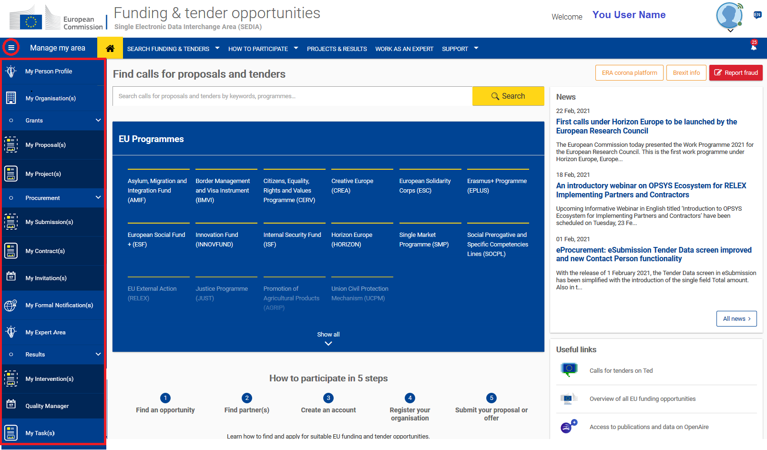767x450 pixels.
Task: Open Support menu item
Action: click(x=455, y=49)
